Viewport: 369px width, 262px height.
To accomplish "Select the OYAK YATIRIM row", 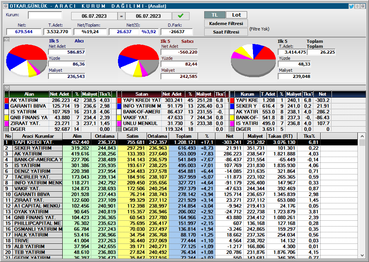I will pos(181,212).
